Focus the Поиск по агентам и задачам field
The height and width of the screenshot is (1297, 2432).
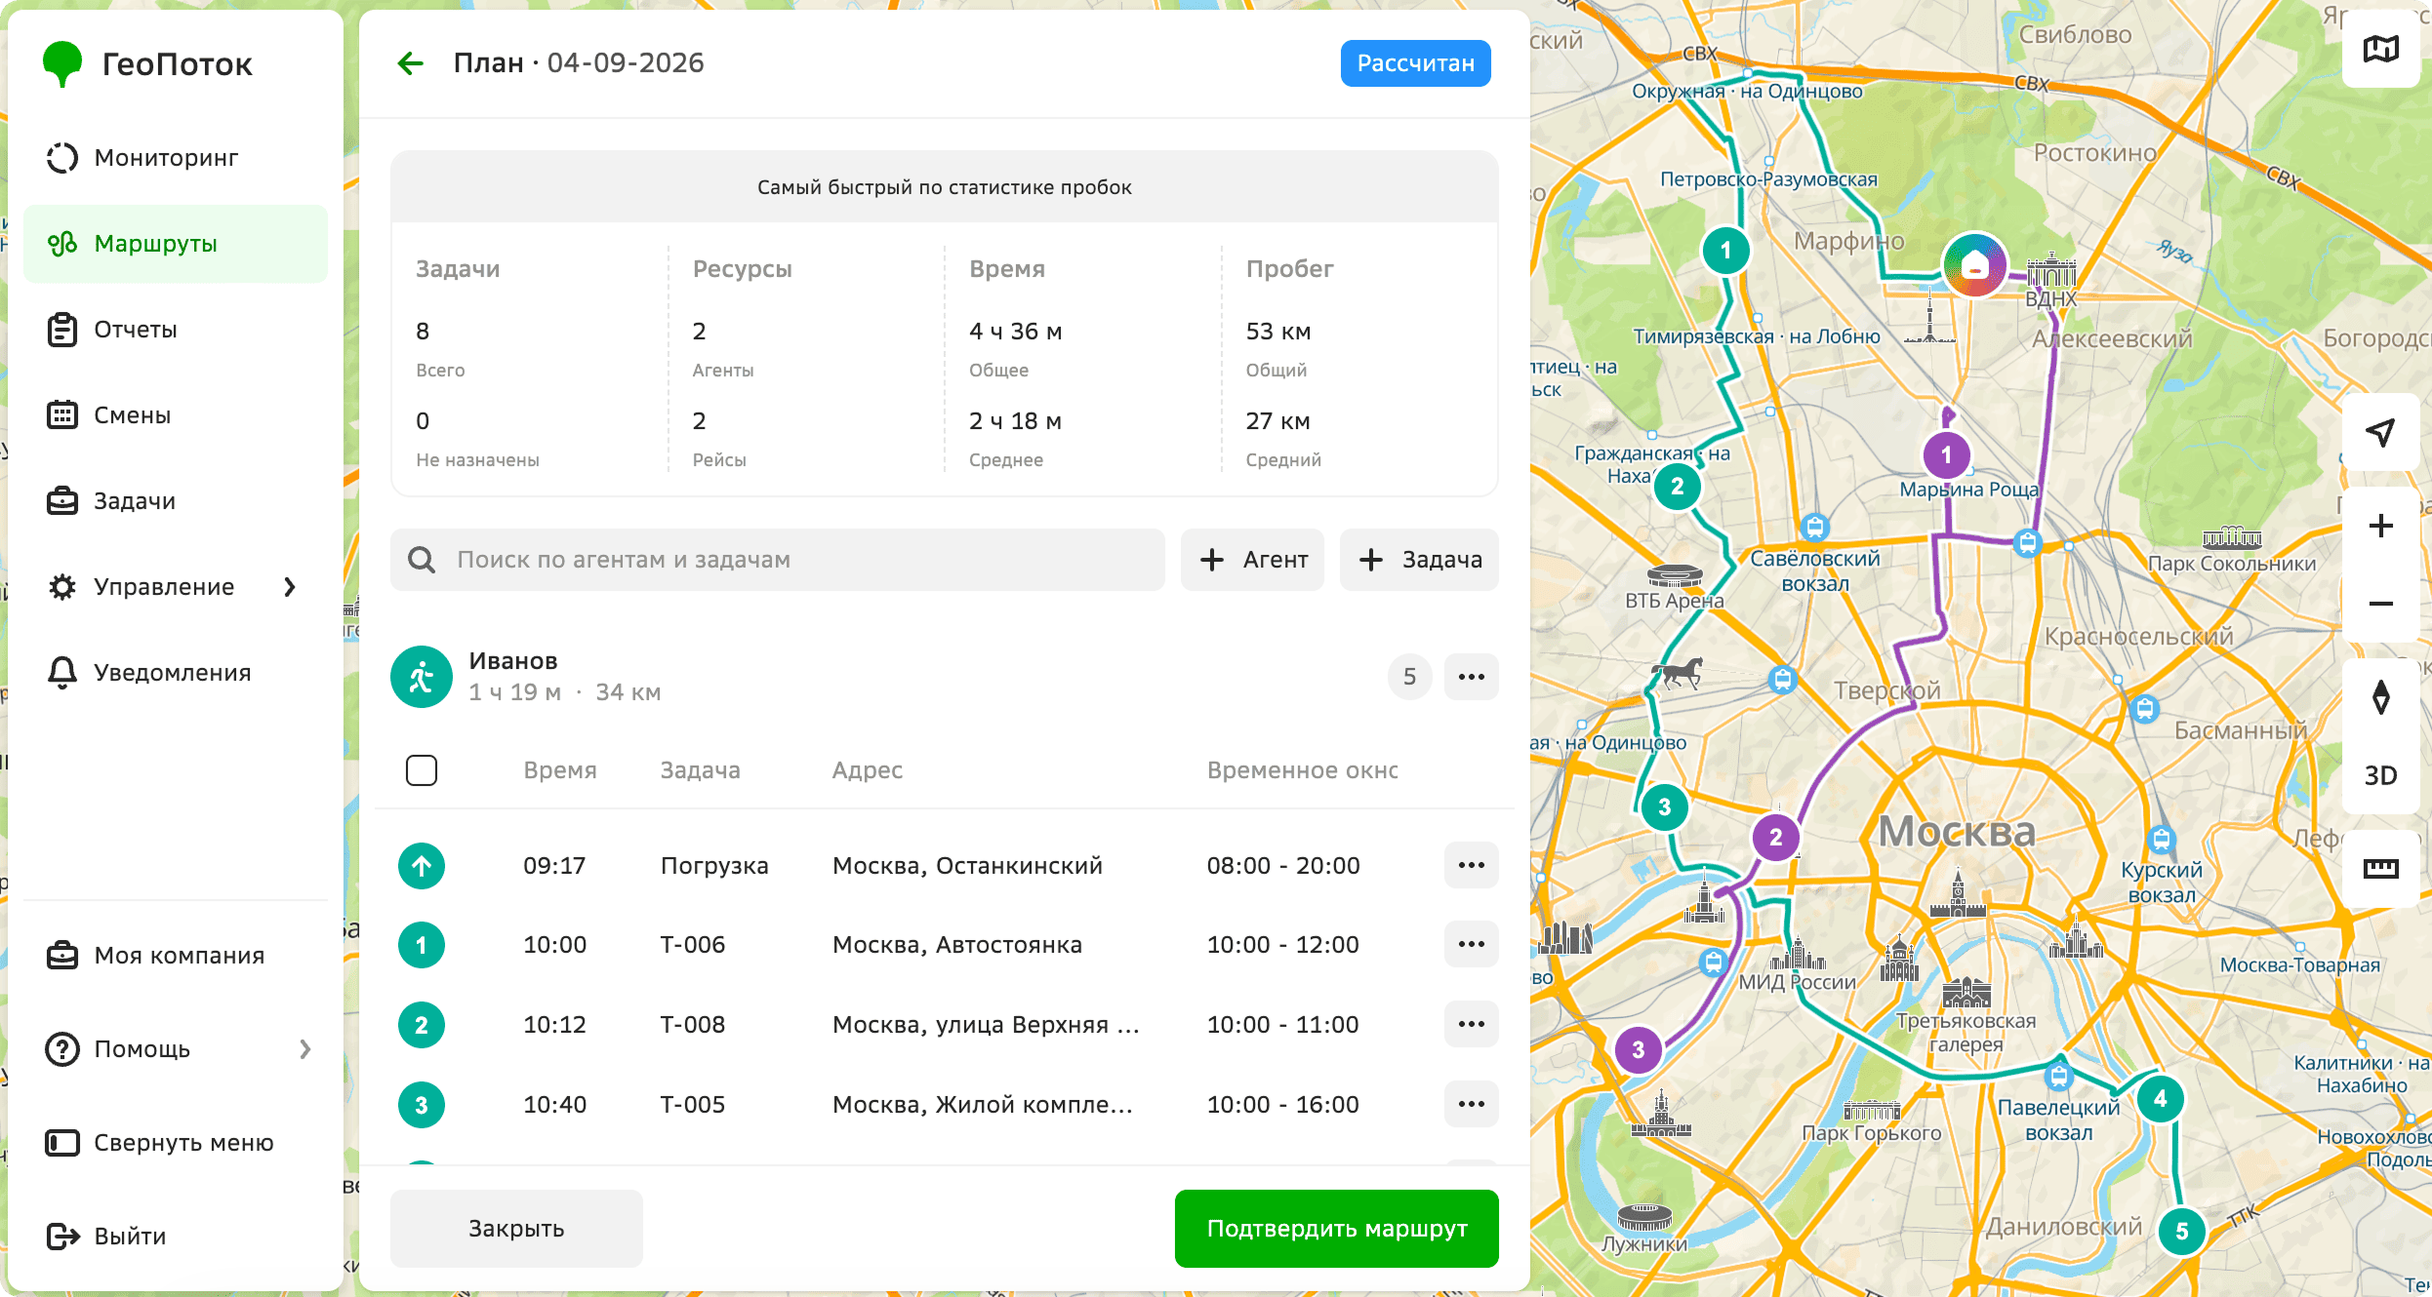[x=778, y=560]
